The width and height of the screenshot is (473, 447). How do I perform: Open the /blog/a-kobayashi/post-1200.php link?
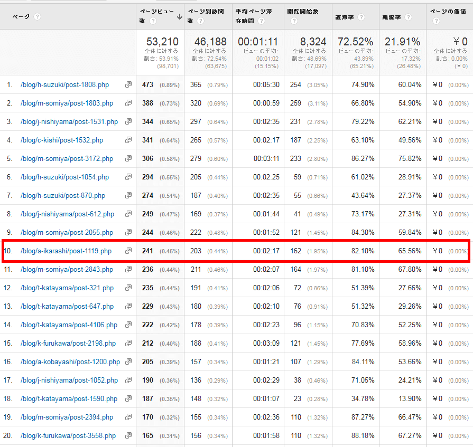click(x=70, y=362)
